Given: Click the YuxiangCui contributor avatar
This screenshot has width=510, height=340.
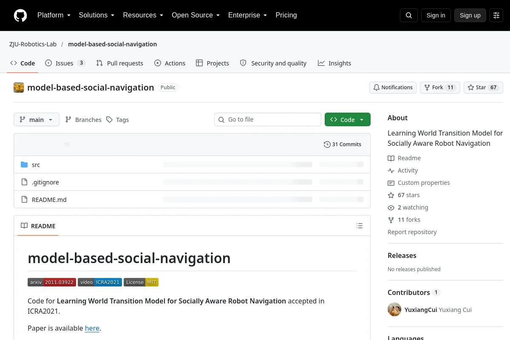Looking at the screenshot, I should tap(394, 309).
